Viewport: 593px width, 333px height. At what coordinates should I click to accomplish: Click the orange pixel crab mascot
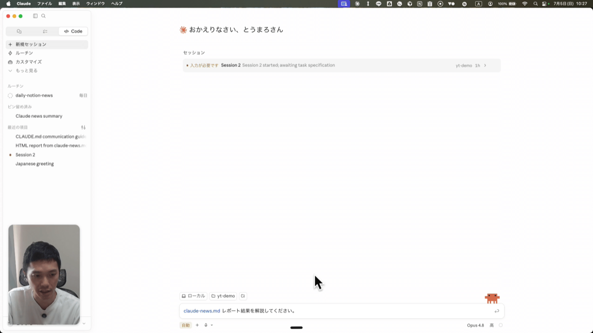coord(492,298)
